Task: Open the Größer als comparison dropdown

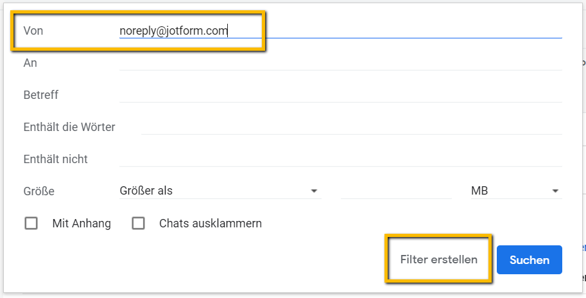Action: pos(218,191)
